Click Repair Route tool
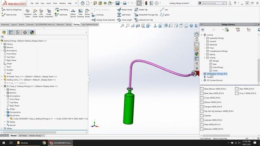Viewport: 260px width, 146px height. click(125, 10)
